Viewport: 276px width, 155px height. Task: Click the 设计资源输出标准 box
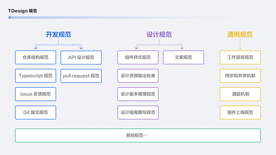(138, 76)
